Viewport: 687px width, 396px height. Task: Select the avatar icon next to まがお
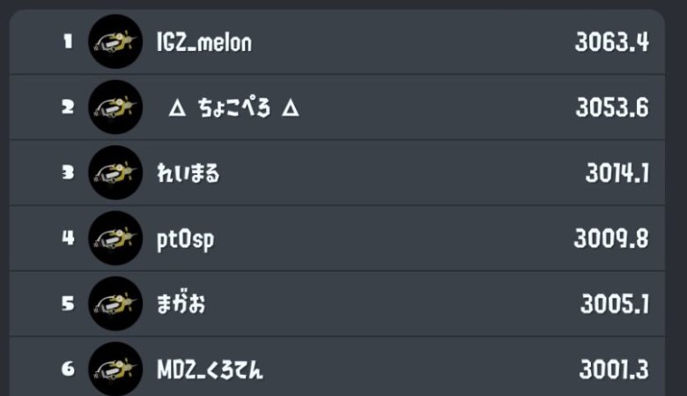point(115,304)
